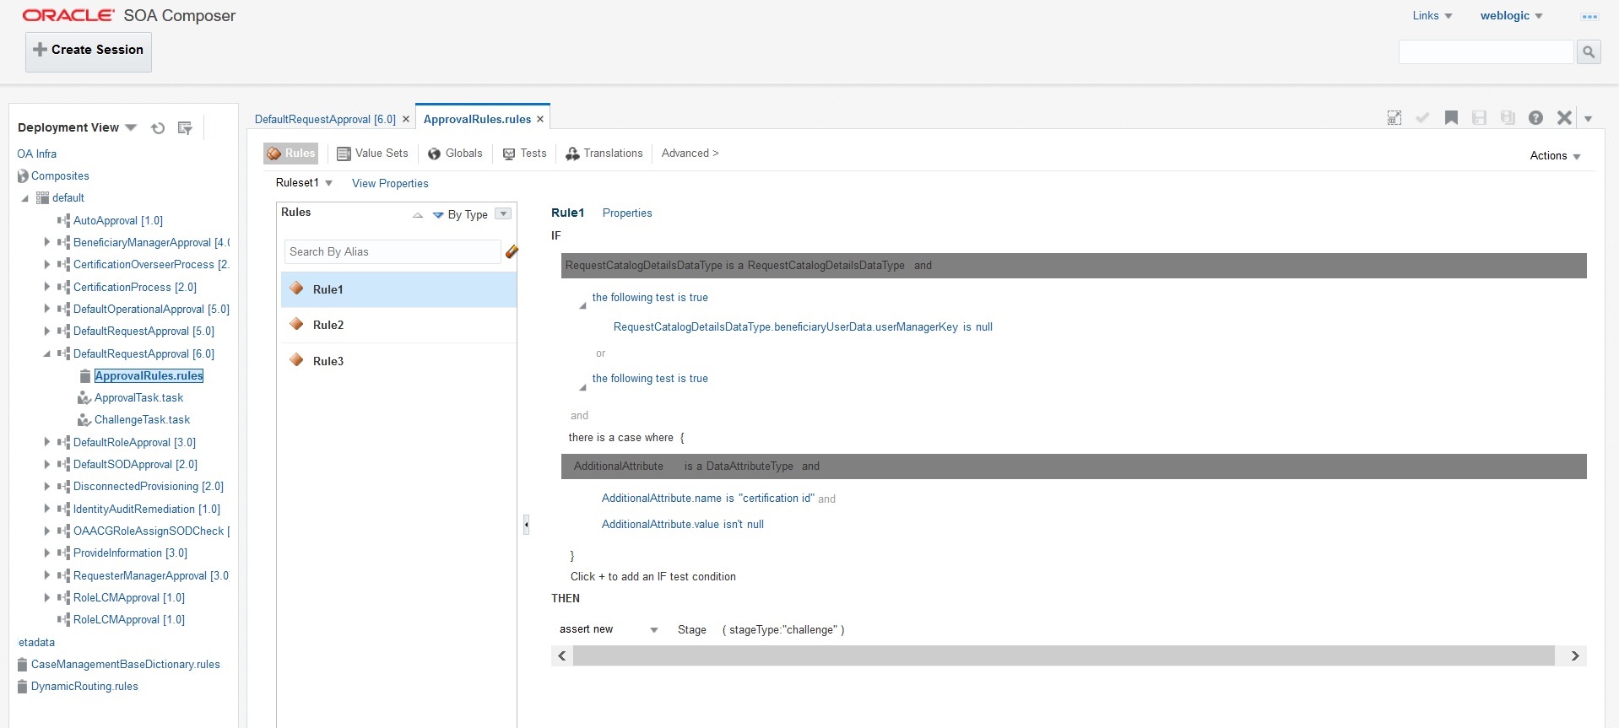The image size is (1619, 728).
Task: Click AdditionalAttribute.value isn't null condition
Action: pos(683,525)
